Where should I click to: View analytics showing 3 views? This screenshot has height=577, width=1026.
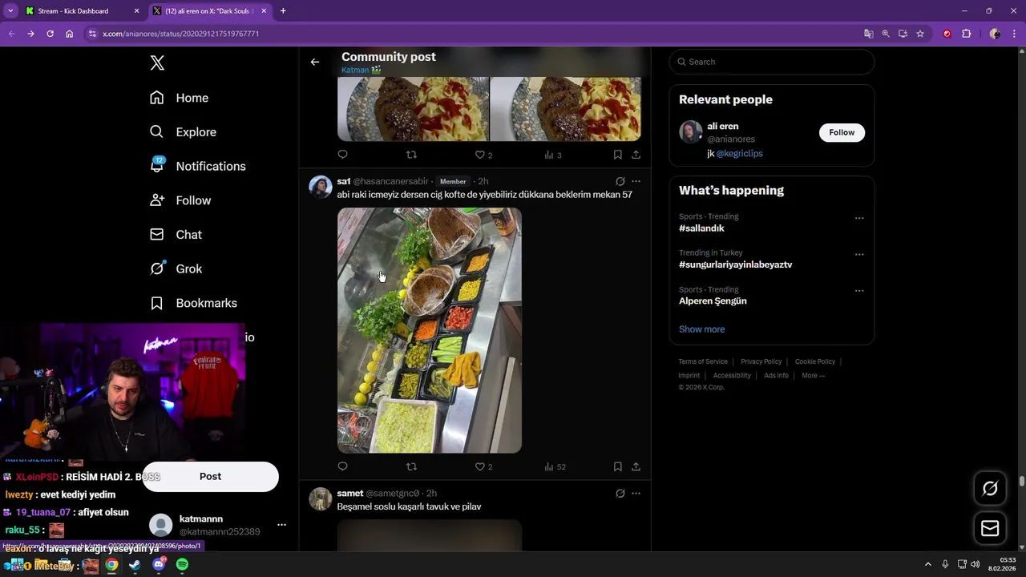coord(553,155)
